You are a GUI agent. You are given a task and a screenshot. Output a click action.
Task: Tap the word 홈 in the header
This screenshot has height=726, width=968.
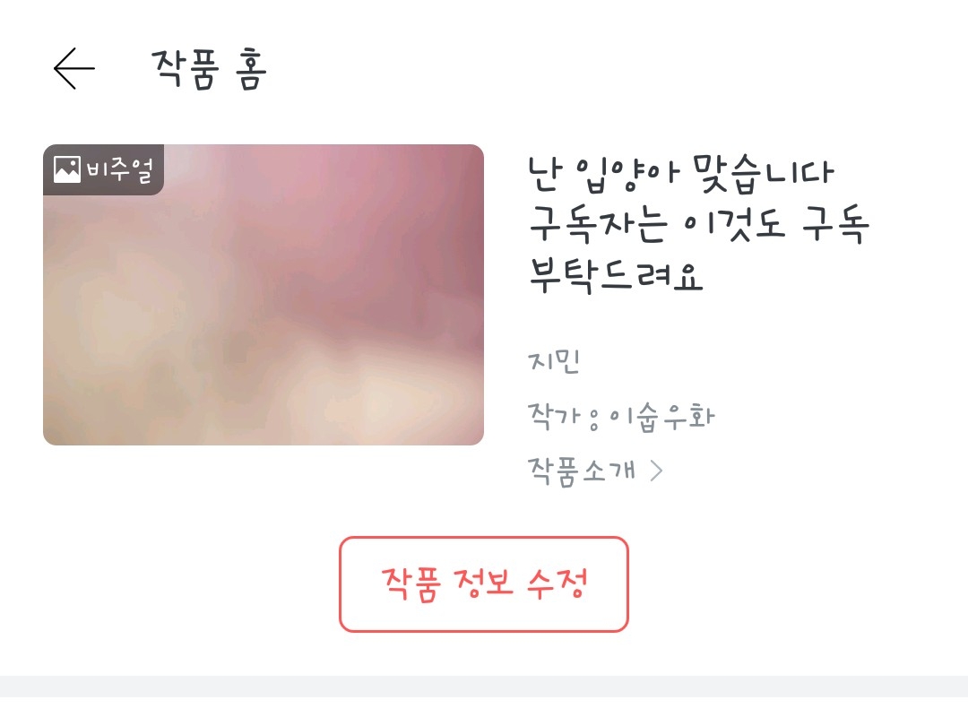coord(251,70)
